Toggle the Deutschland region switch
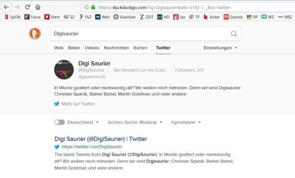 [x=60, y=122]
